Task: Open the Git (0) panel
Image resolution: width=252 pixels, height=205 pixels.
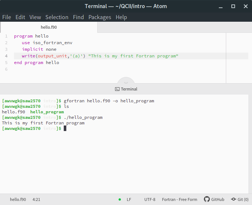Action: (x=243, y=199)
